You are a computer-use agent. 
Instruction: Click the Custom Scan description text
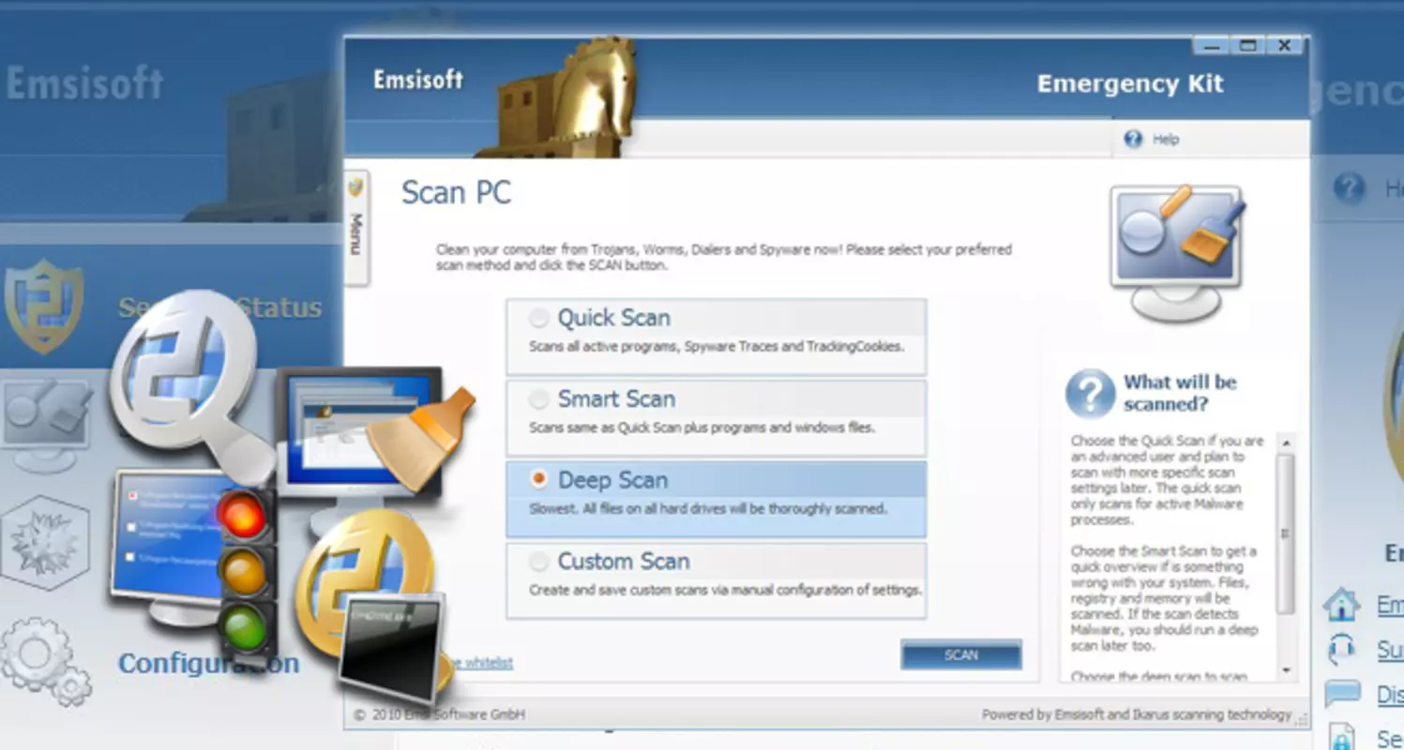click(725, 591)
